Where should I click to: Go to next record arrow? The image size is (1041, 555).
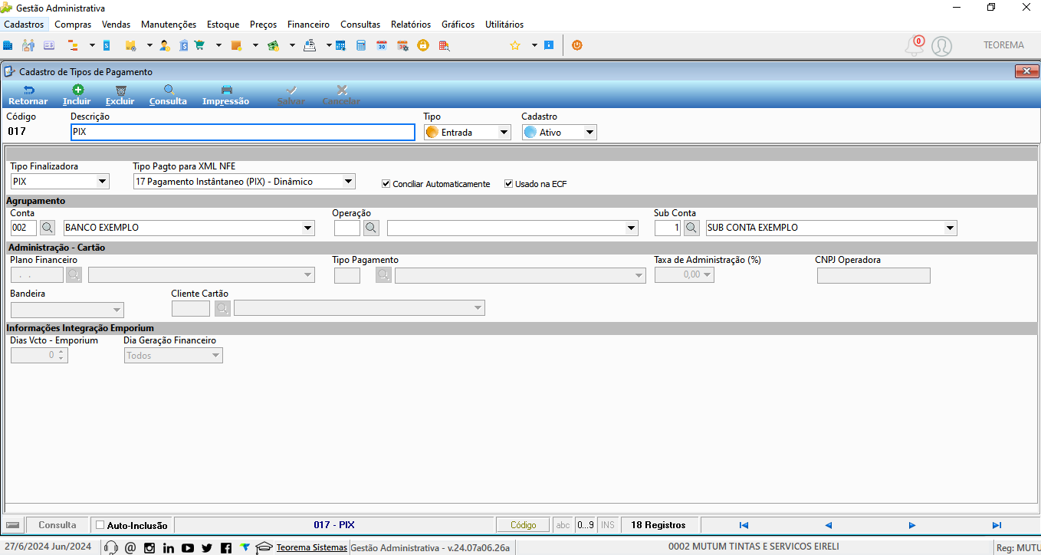point(912,525)
